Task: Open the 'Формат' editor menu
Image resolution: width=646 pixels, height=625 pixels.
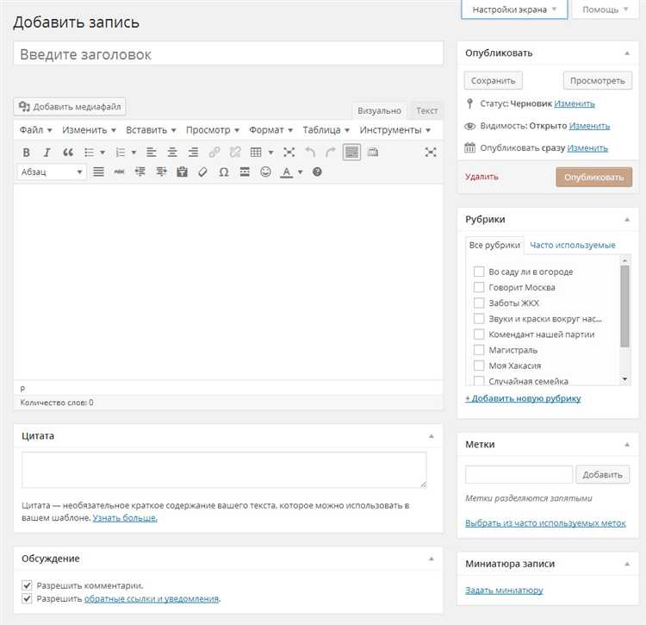Action: pos(270,130)
